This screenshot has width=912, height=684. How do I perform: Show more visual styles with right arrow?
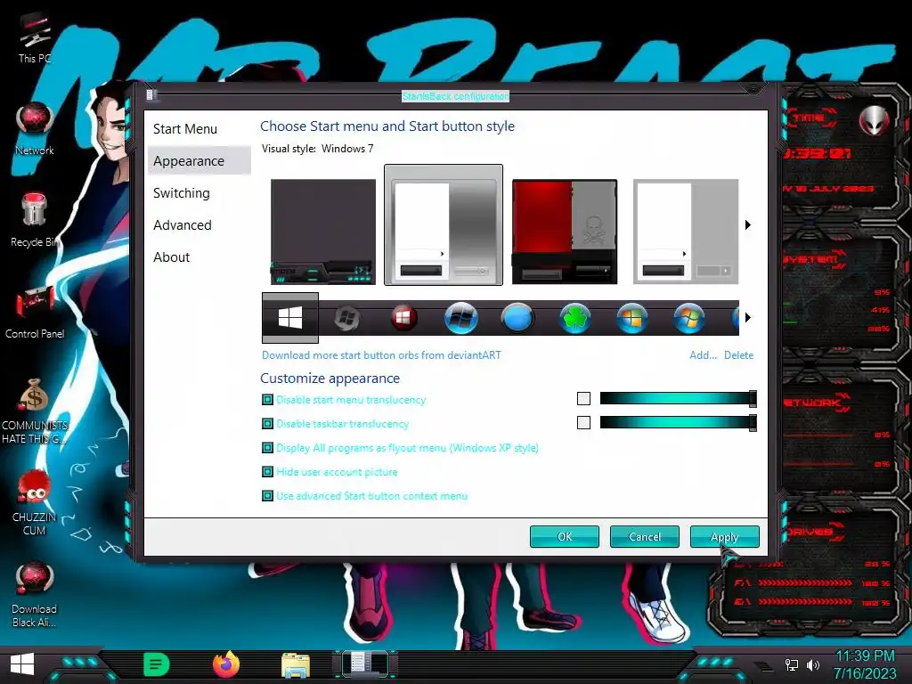(748, 225)
